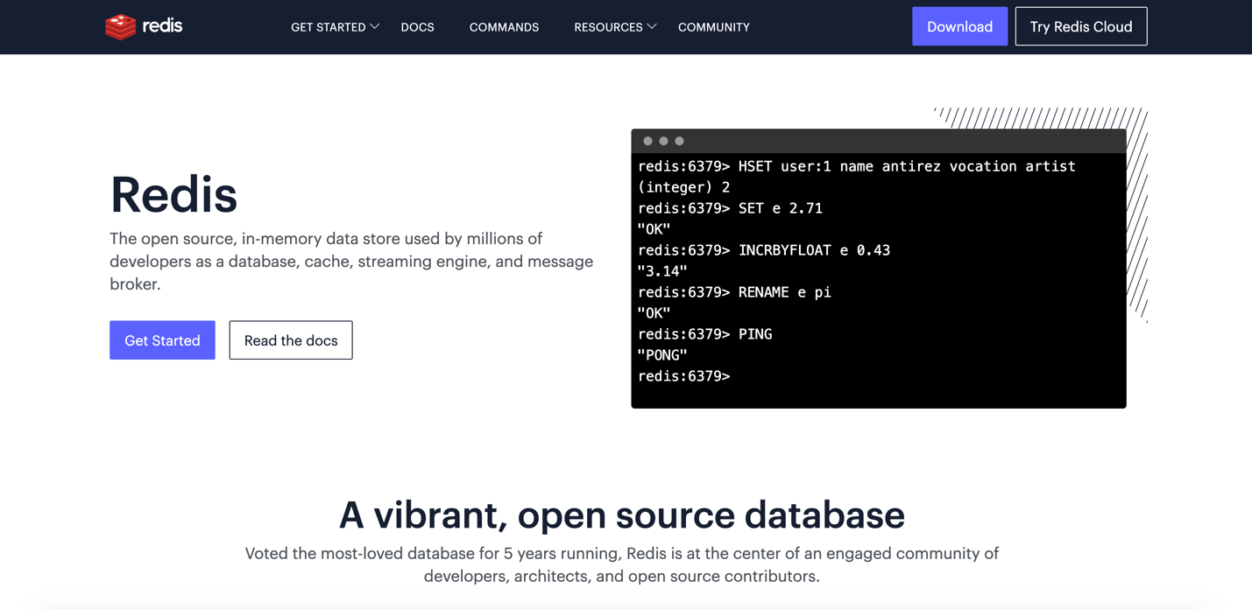
Task: Click the PING command line
Action: (x=704, y=334)
